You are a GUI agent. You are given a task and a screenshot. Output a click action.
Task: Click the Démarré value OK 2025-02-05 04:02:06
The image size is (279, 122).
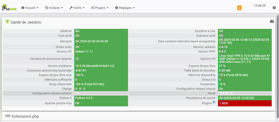(x=92, y=41)
